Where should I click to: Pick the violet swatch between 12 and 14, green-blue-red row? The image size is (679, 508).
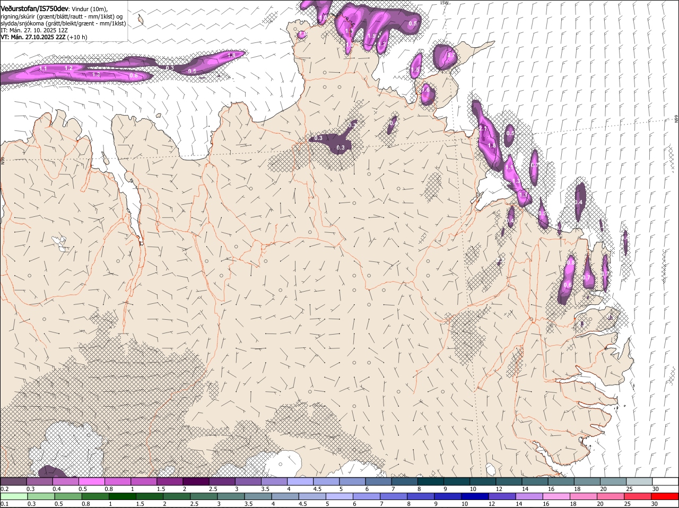(502, 496)
